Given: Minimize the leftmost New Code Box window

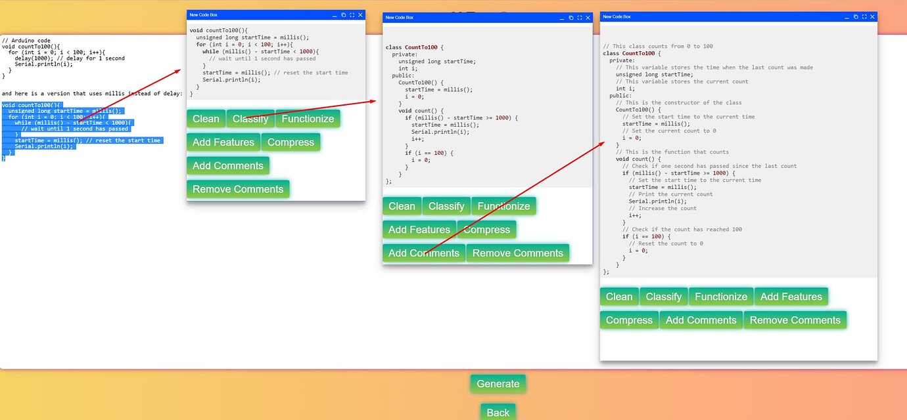Looking at the screenshot, I should tap(336, 14).
